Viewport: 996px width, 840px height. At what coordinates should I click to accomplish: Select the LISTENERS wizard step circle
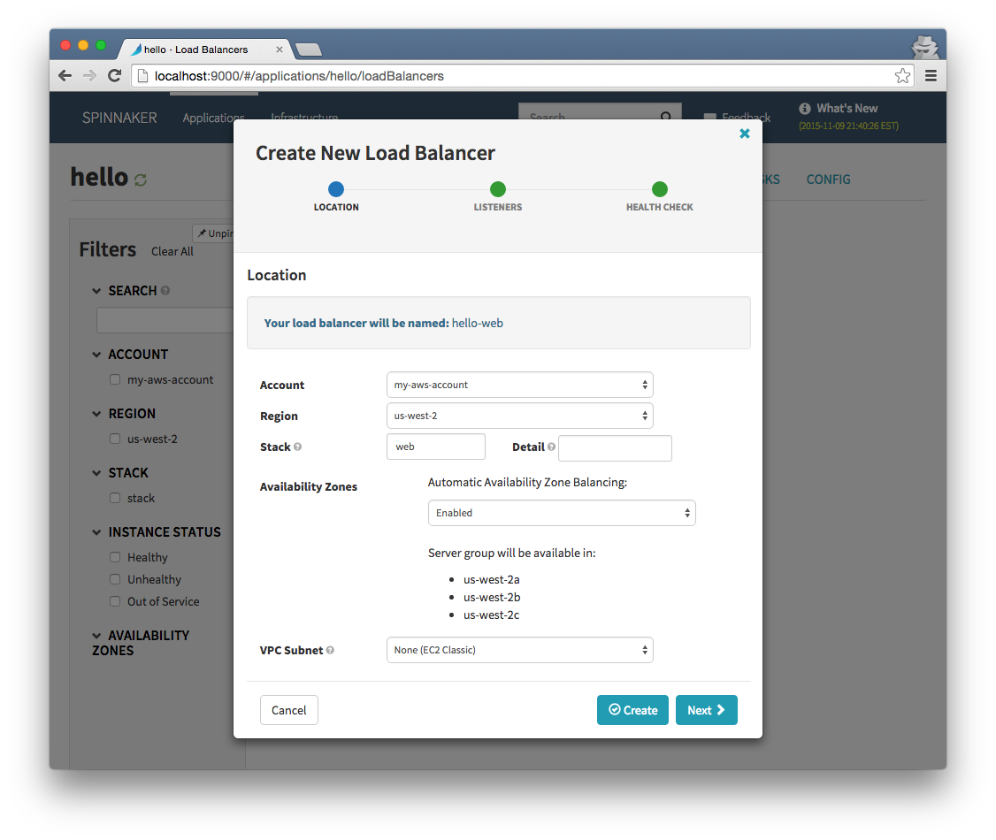point(497,188)
